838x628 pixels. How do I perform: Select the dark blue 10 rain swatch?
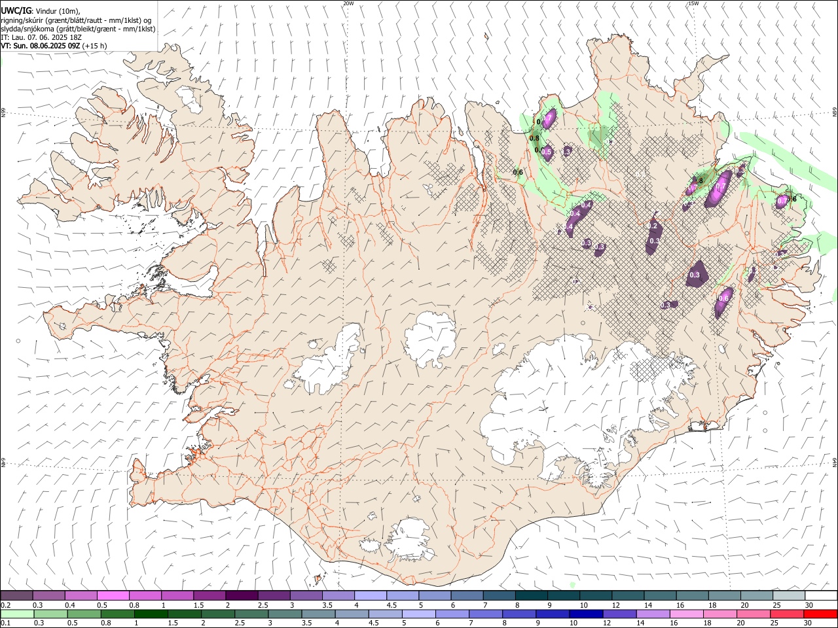587,614
